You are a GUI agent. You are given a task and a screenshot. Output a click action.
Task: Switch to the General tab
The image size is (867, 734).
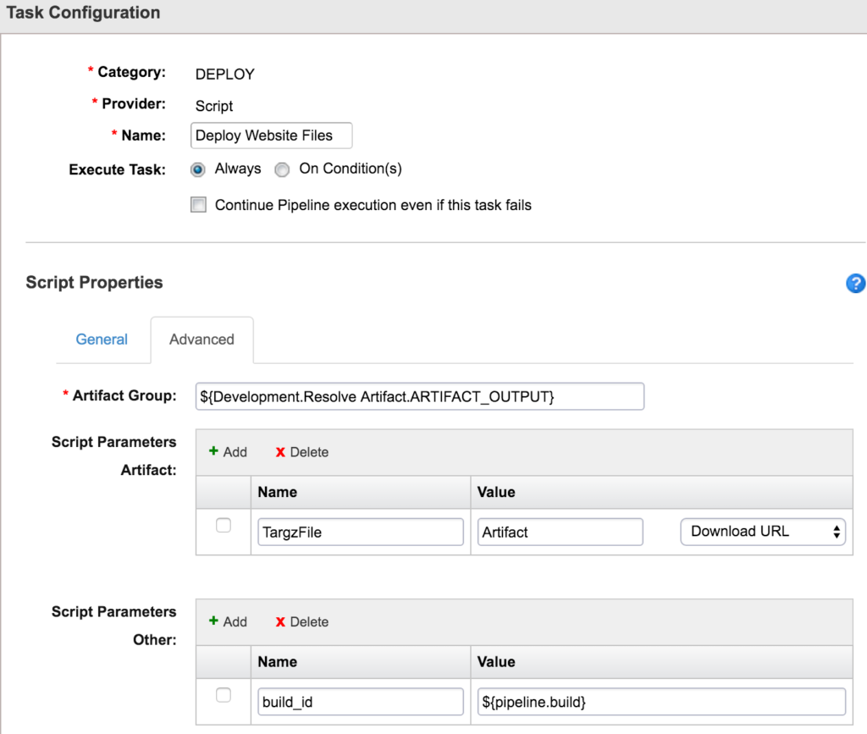[102, 339]
